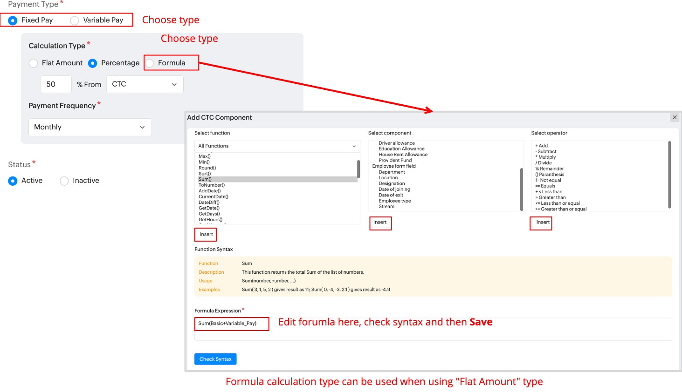The height and width of the screenshot is (392, 682).
Task: Select Max() in the function list
Action: [205, 156]
